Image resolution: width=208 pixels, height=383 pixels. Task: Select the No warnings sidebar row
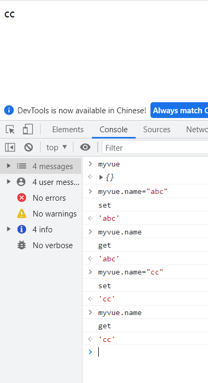(41, 213)
